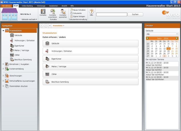Navigate back with the left arrow button

(x=42, y=26)
